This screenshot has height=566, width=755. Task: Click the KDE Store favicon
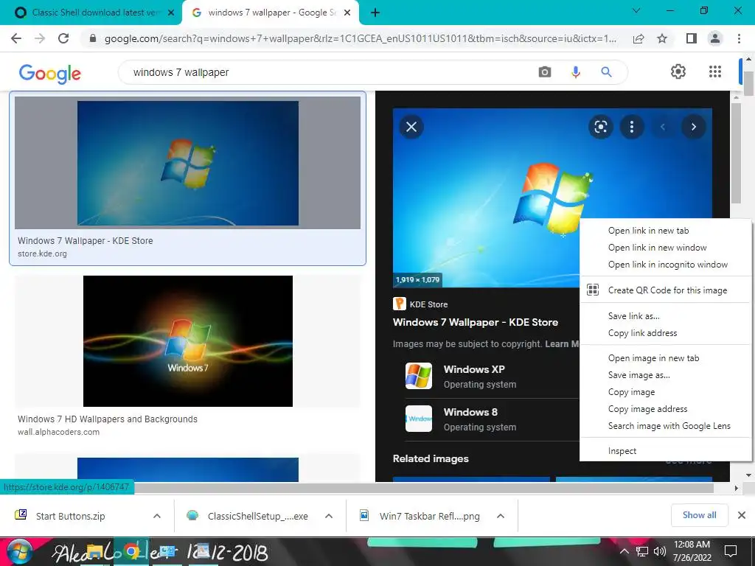coord(399,304)
